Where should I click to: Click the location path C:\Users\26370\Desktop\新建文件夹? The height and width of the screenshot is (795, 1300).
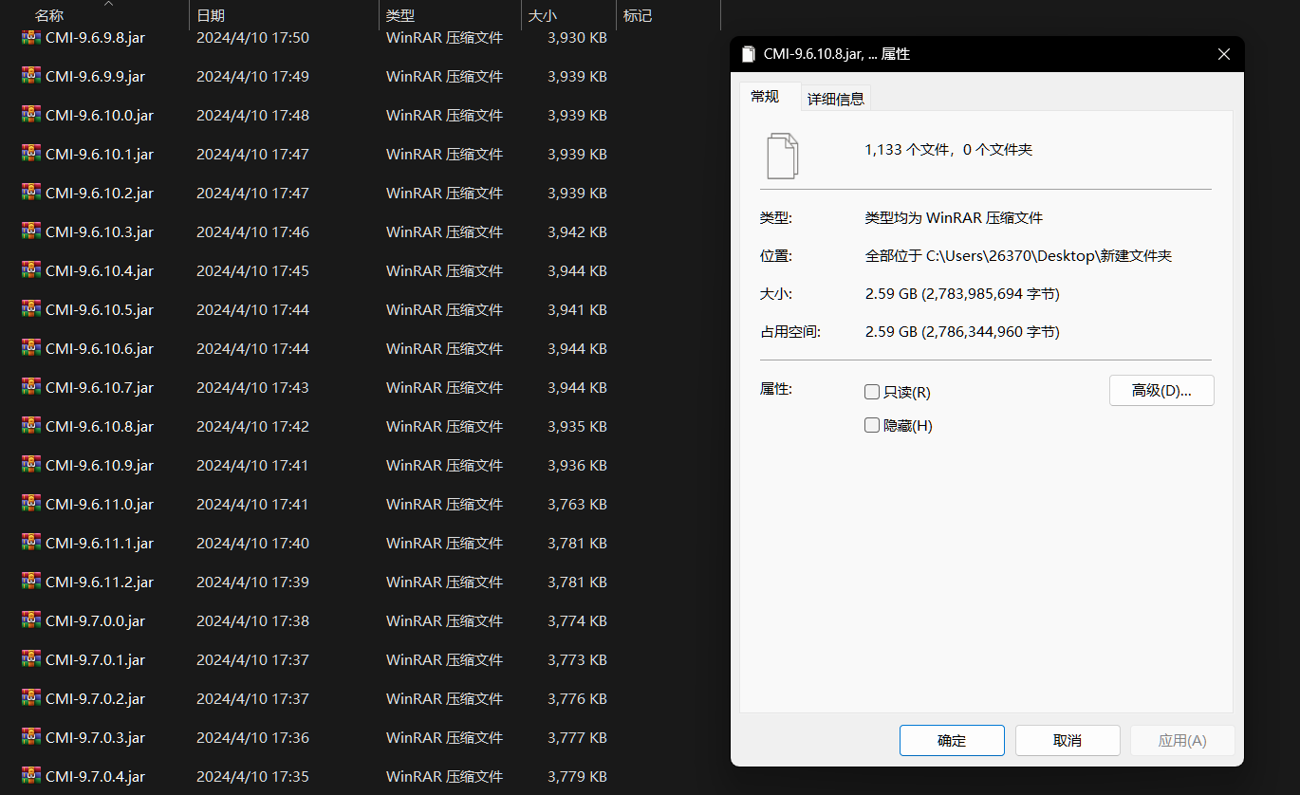(1049, 256)
